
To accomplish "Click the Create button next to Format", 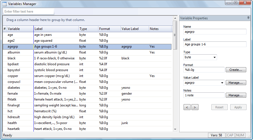I will click(236, 70).
